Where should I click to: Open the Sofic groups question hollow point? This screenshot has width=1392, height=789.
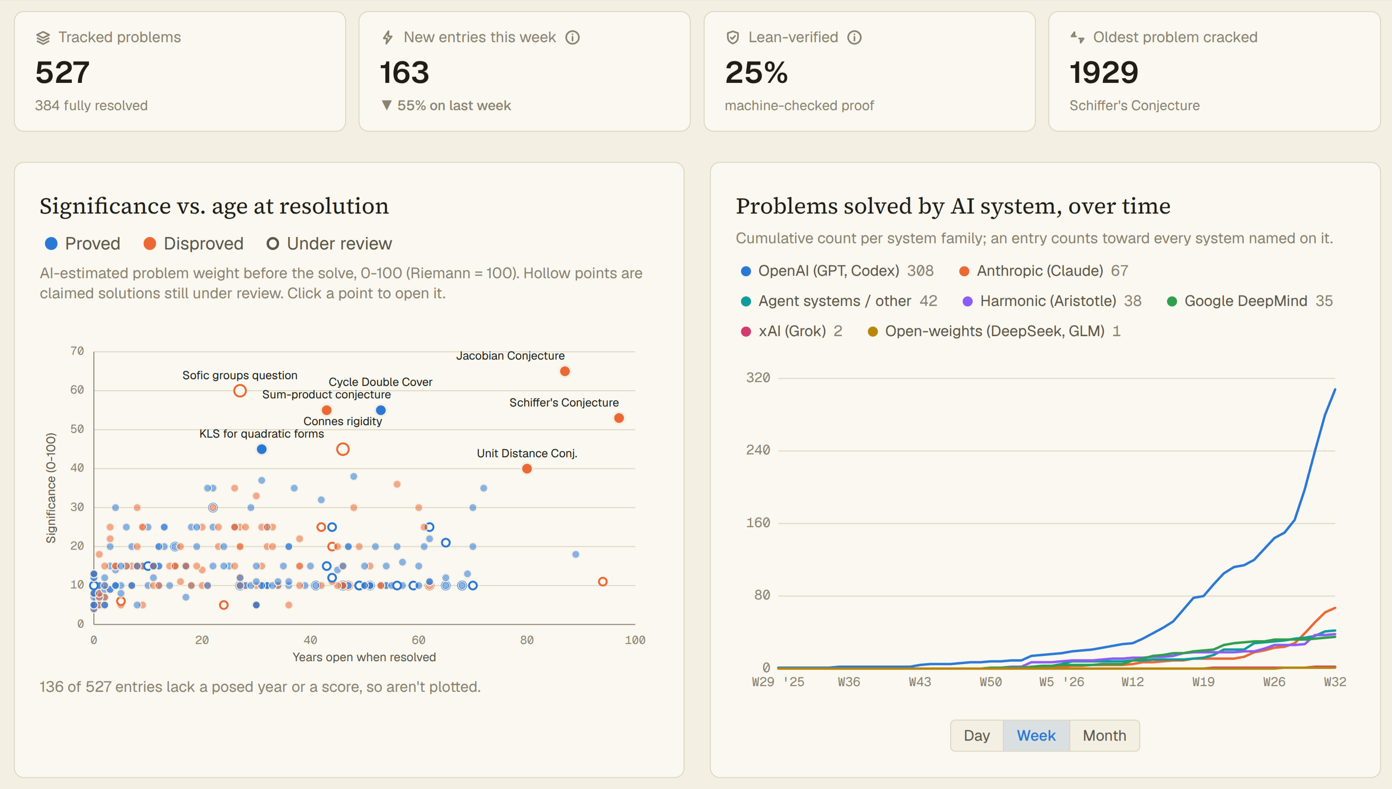240,391
